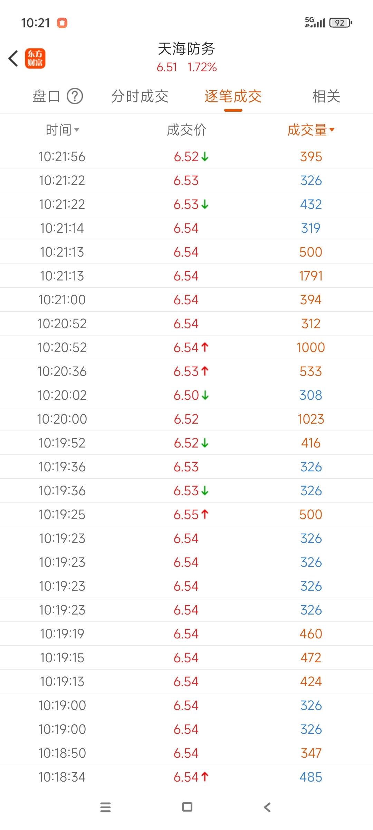Screen dimensions: 373x830
Task: Tap the Android home square icon
Action: [x=187, y=807]
